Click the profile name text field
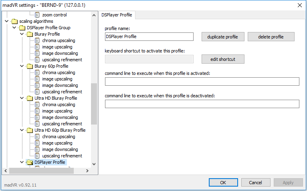307x191 pixels. click(149, 36)
